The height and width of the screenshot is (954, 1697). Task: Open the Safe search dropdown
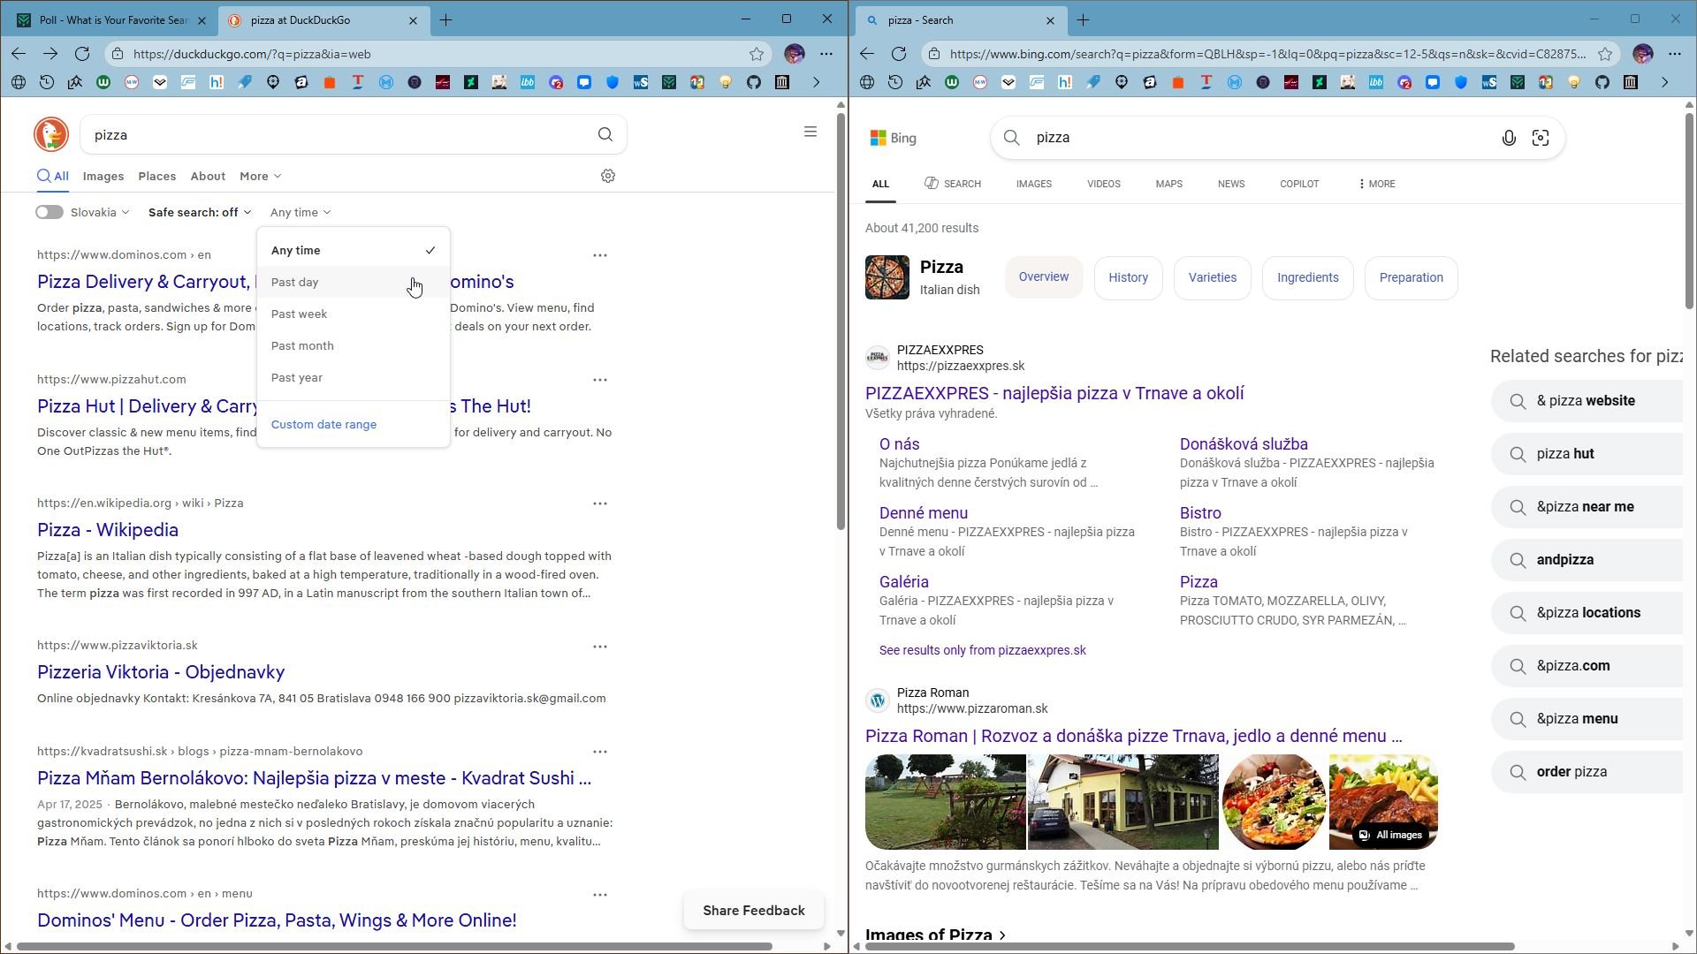coord(200,212)
